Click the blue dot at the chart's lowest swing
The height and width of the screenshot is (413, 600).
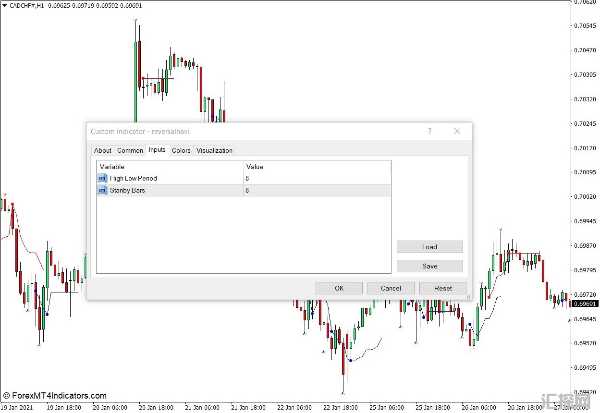351,361
